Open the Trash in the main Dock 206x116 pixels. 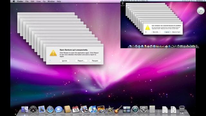click(182, 109)
